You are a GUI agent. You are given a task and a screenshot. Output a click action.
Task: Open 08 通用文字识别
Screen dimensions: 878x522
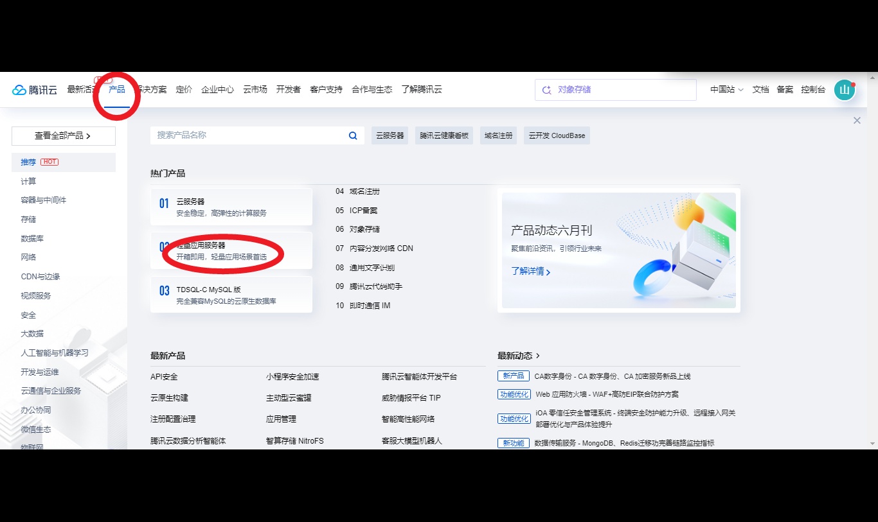(365, 268)
